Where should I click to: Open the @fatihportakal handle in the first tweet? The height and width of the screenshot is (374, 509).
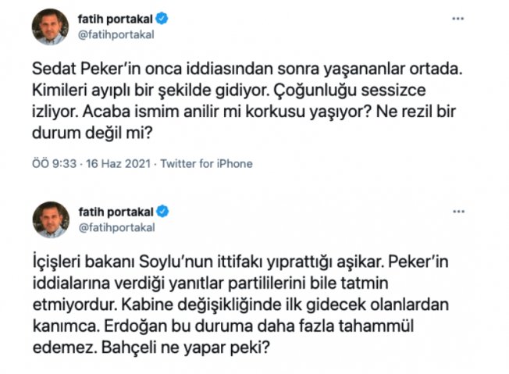116,34
